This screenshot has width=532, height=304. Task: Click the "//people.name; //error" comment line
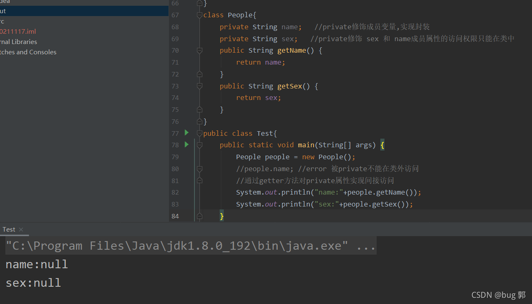pos(328,169)
